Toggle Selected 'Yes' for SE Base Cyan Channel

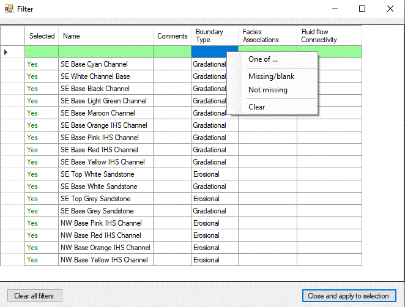(x=33, y=64)
